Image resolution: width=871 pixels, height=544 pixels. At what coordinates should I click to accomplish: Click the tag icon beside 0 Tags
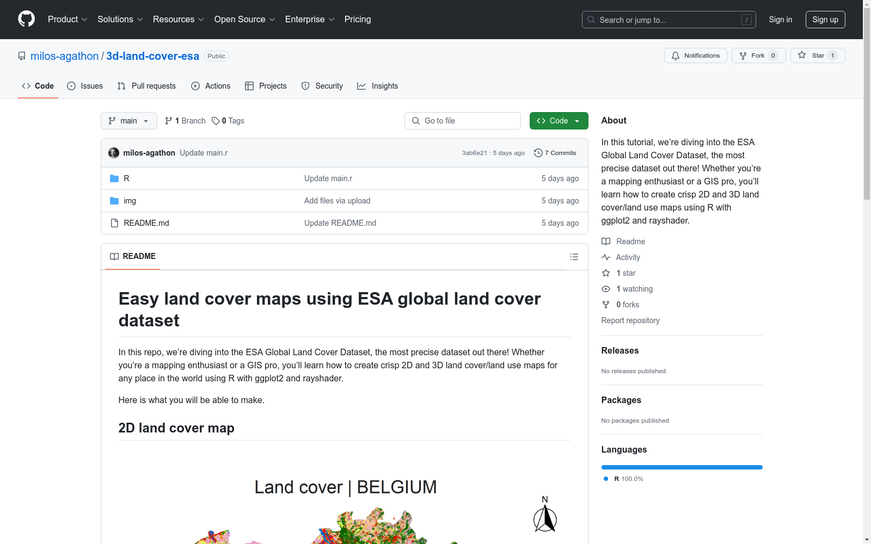pyautogui.click(x=216, y=121)
